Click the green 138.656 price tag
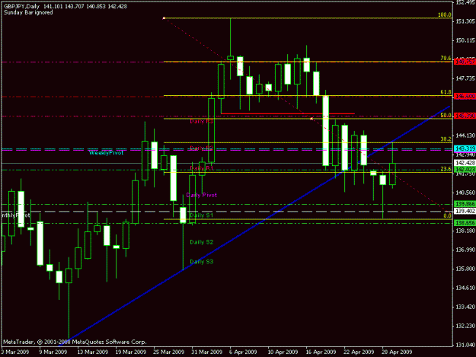Viewport: 476px width, 357px height. tap(465, 223)
